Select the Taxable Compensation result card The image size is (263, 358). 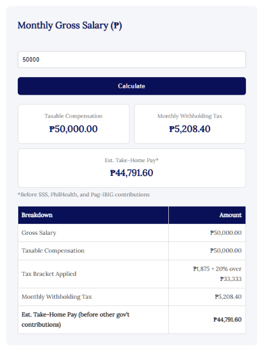coord(74,124)
